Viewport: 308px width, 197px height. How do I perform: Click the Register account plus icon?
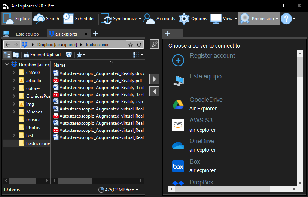click(x=178, y=60)
